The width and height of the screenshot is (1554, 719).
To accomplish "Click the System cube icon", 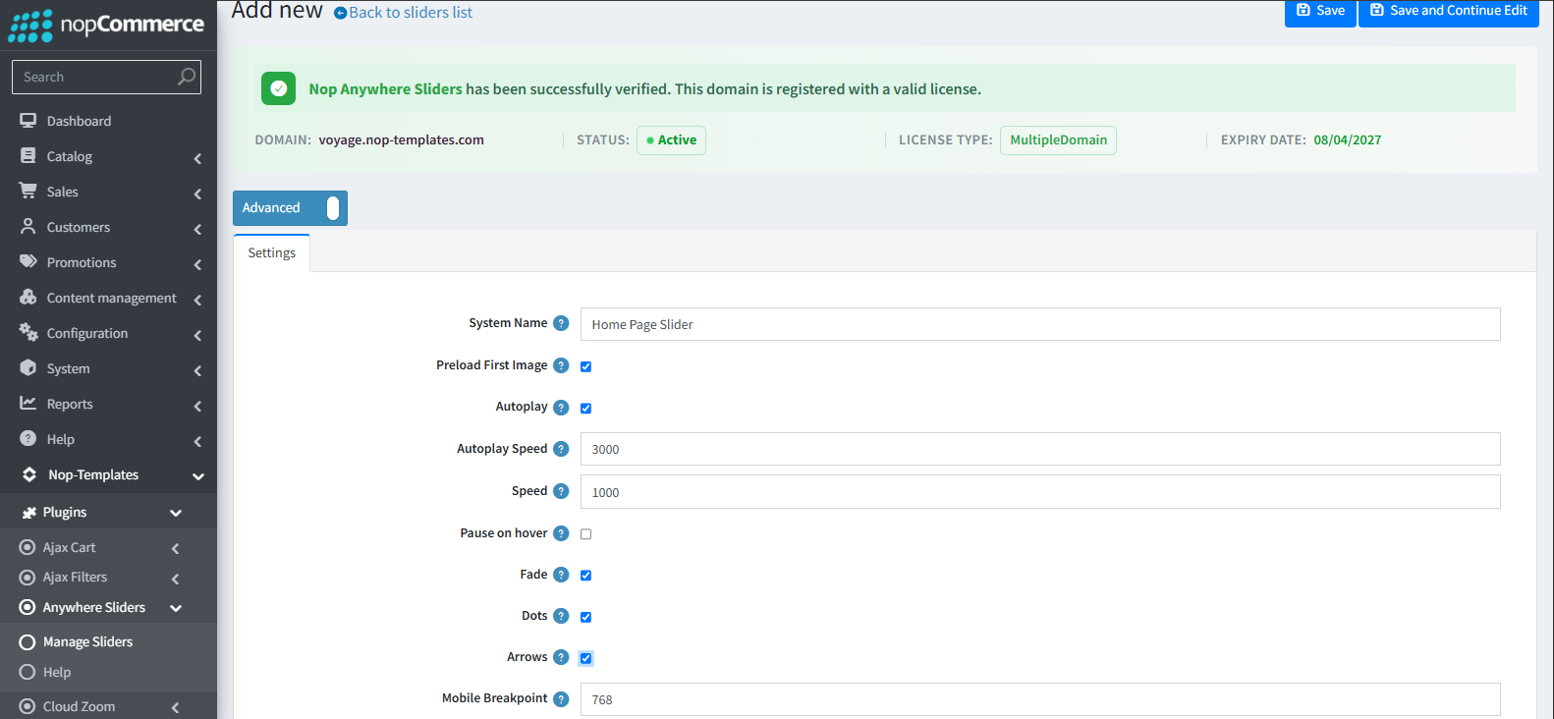I will (28, 368).
